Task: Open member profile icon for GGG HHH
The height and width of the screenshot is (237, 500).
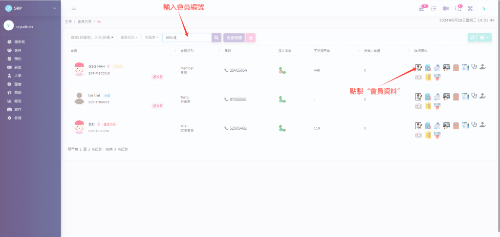Action: pyautogui.click(x=418, y=68)
